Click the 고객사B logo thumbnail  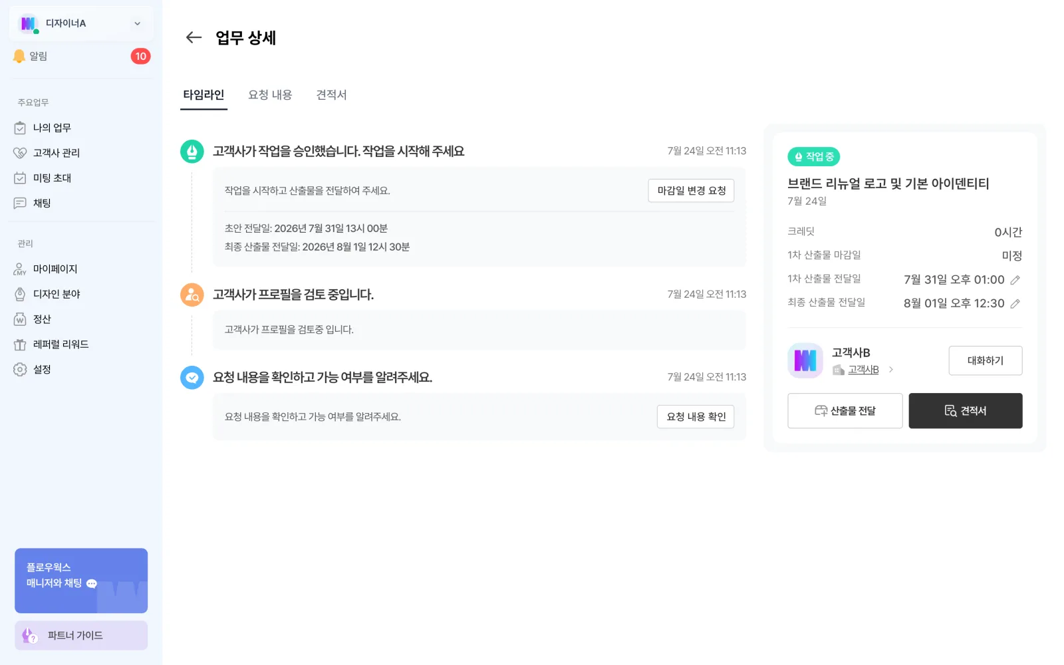(805, 360)
